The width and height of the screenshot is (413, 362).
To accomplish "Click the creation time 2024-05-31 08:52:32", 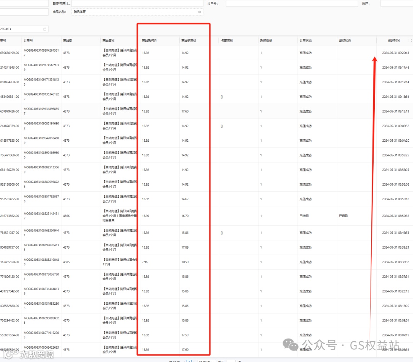I will click(x=396, y=216).
